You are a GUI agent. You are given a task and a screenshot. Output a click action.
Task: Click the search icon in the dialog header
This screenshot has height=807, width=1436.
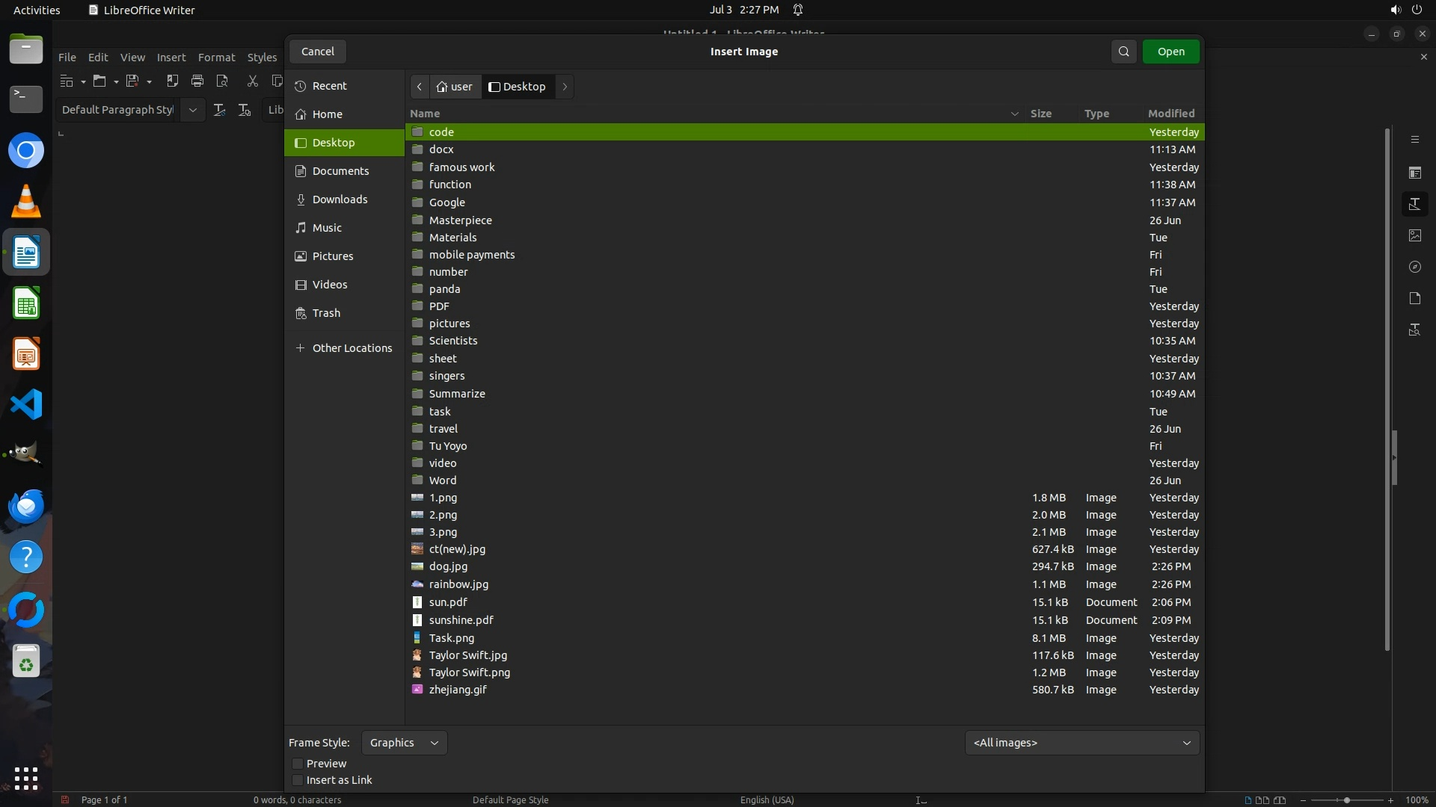coord(1123,52)
